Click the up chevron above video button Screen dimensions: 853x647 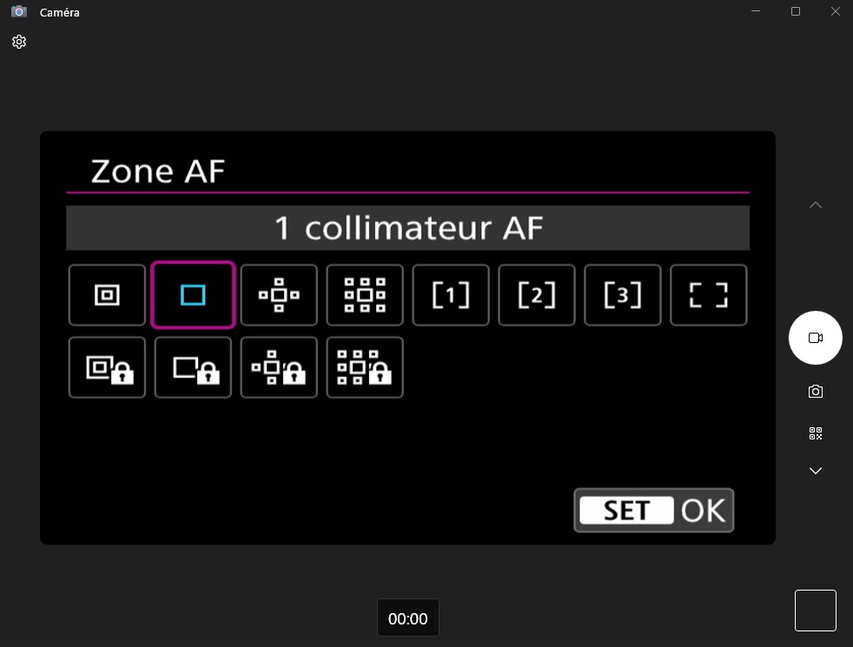[x=816, y=205]
